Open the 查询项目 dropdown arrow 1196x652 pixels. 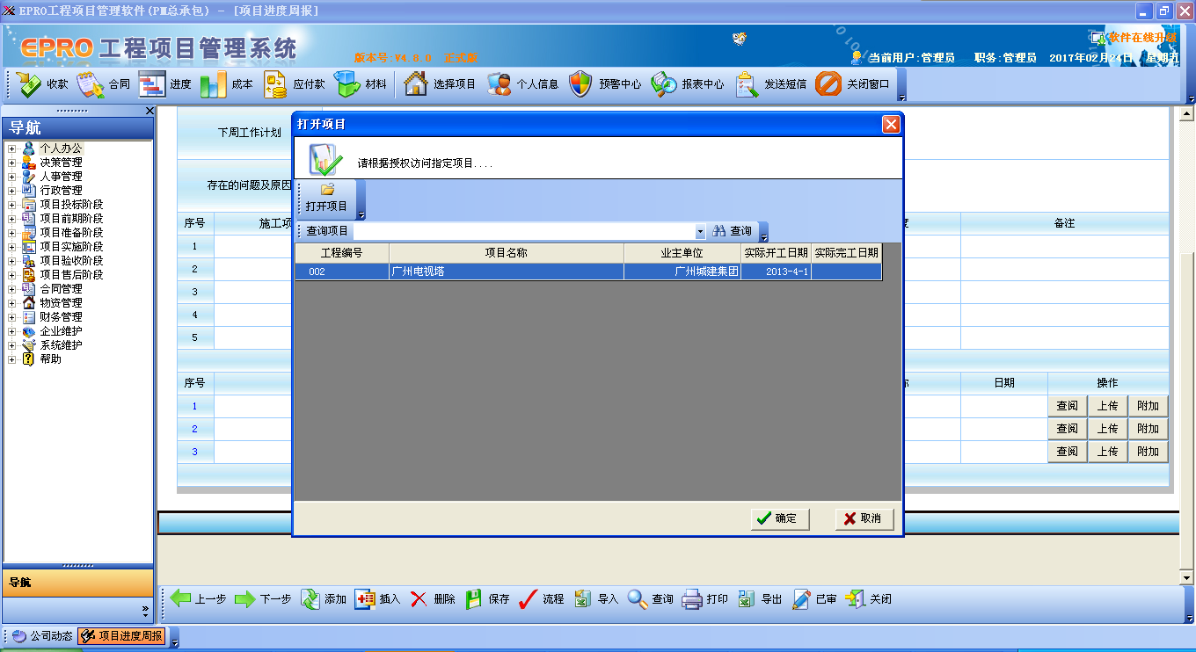(x=701, y=231)
